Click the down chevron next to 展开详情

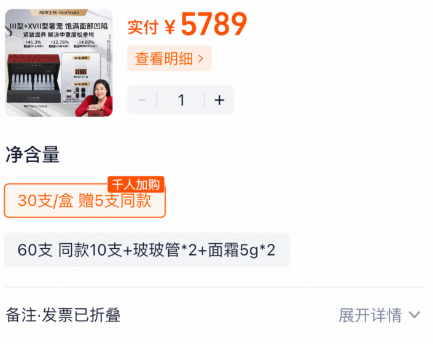point(414,315)
